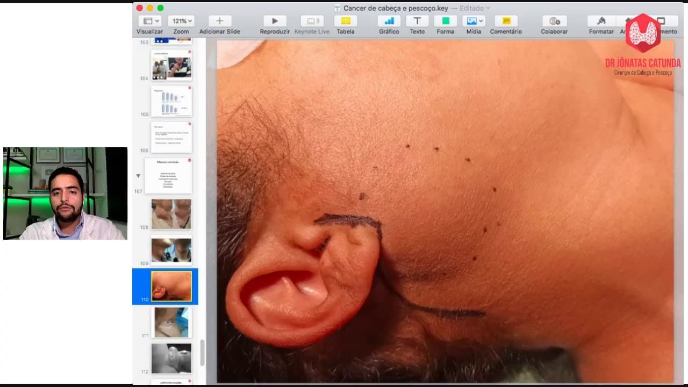The width and height of the screenshot is (688, 387).
Task: Select slide 104 thumbnail in navigator
Action: click(x=171, y=64)
